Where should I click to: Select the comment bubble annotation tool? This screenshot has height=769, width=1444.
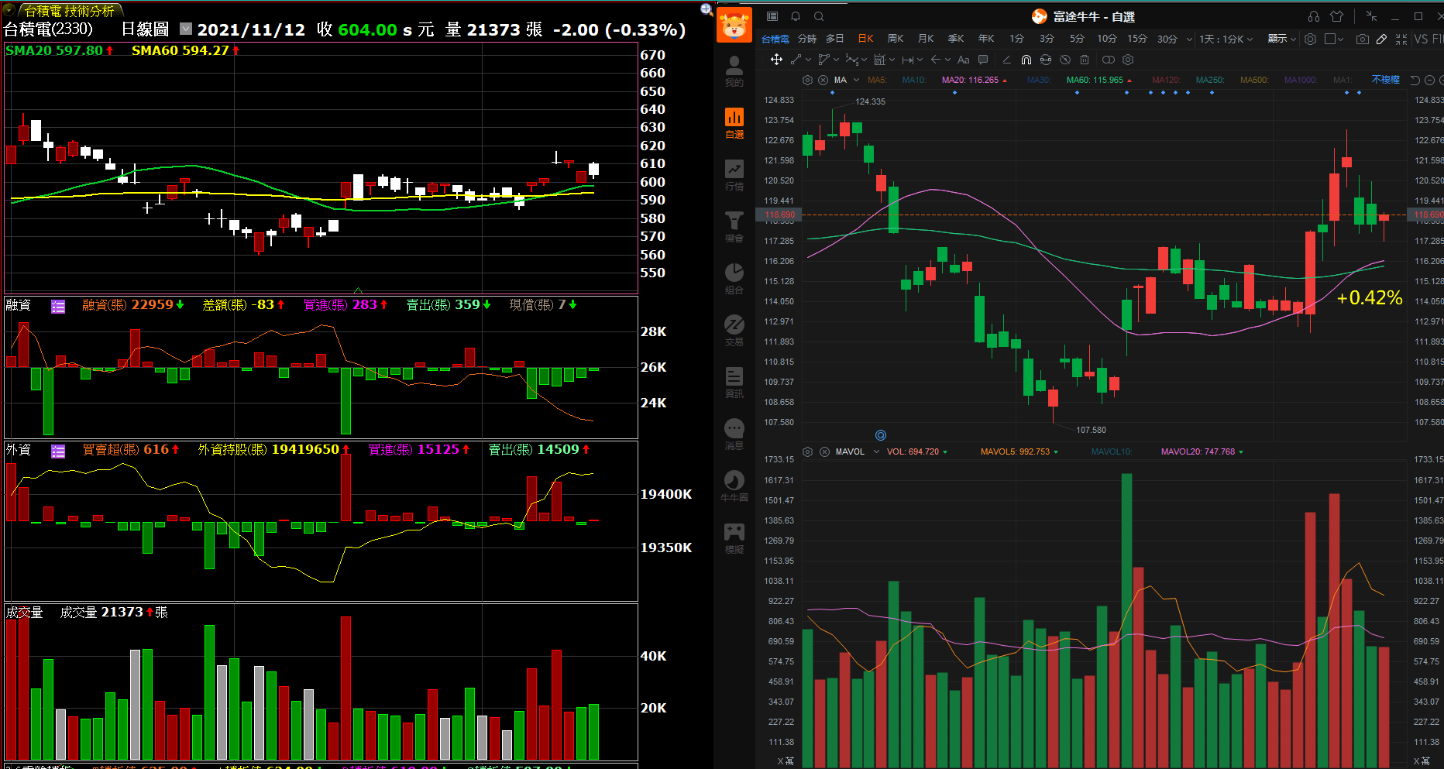pyautogui.click(x=983, y=60)
